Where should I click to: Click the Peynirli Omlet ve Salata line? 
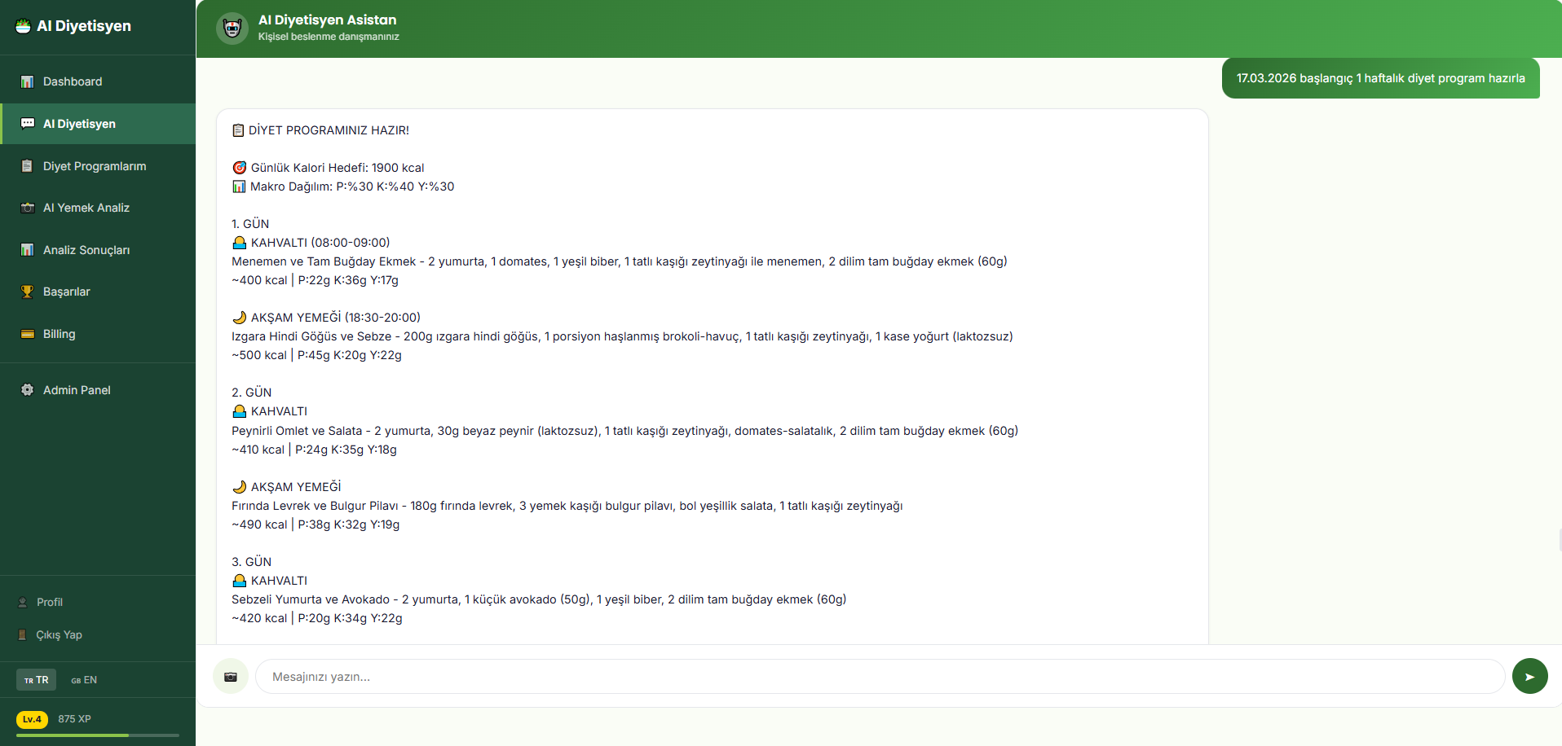click(x=624, y=431)
